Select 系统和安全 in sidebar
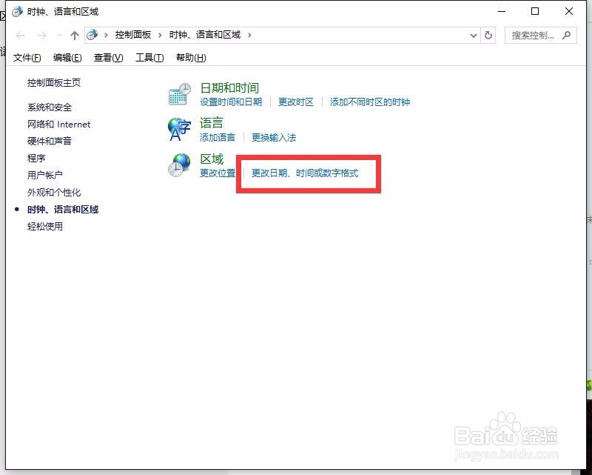Screen dimensions: 592x475 tap(50, 107)
